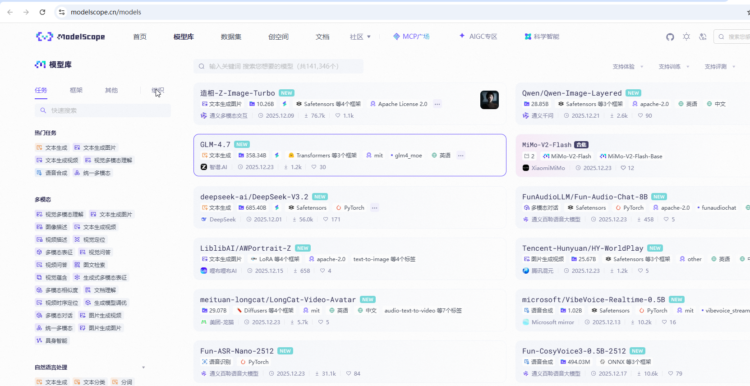Open the 支持训练 filter dropdown
Viewport: 750px width, 386px height.
pos(674,66)
